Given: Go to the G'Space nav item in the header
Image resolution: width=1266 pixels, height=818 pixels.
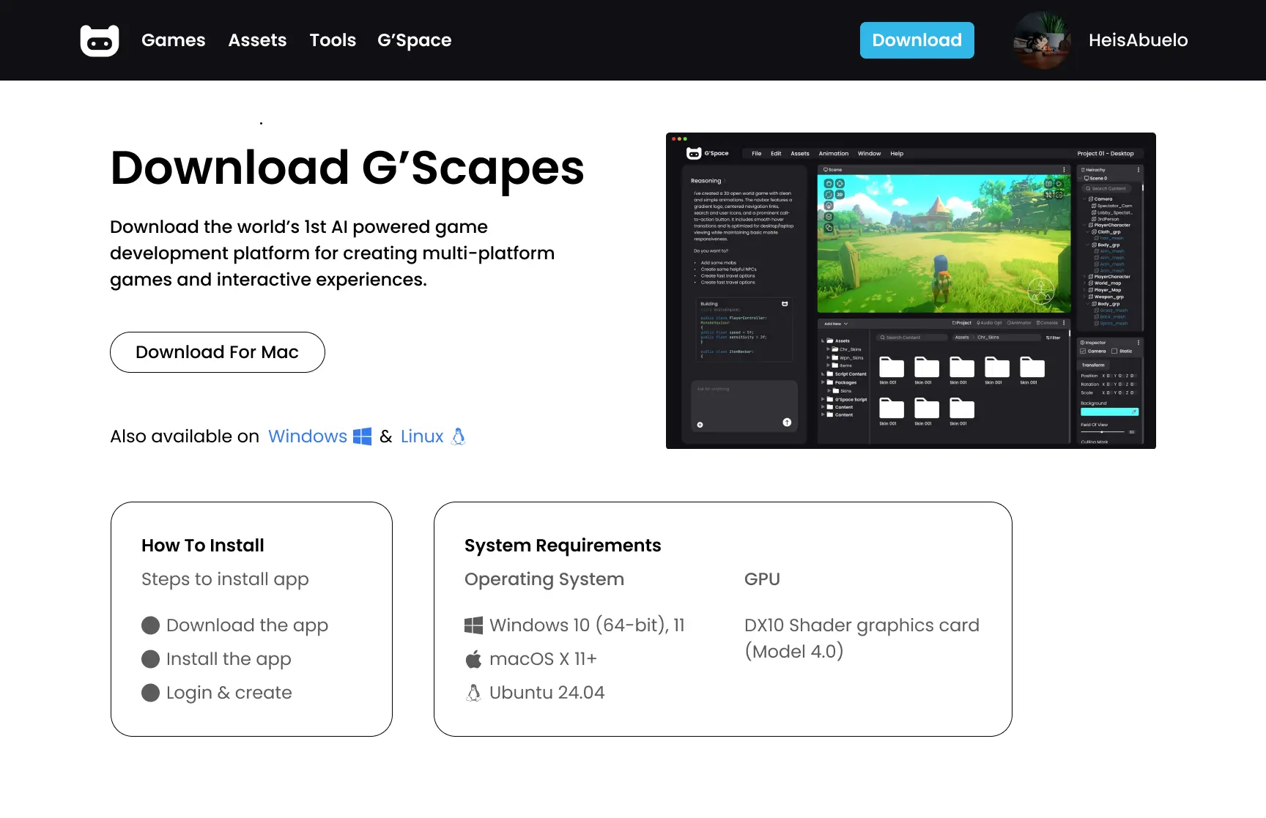Looking at the screenshot, I should 415,40.
